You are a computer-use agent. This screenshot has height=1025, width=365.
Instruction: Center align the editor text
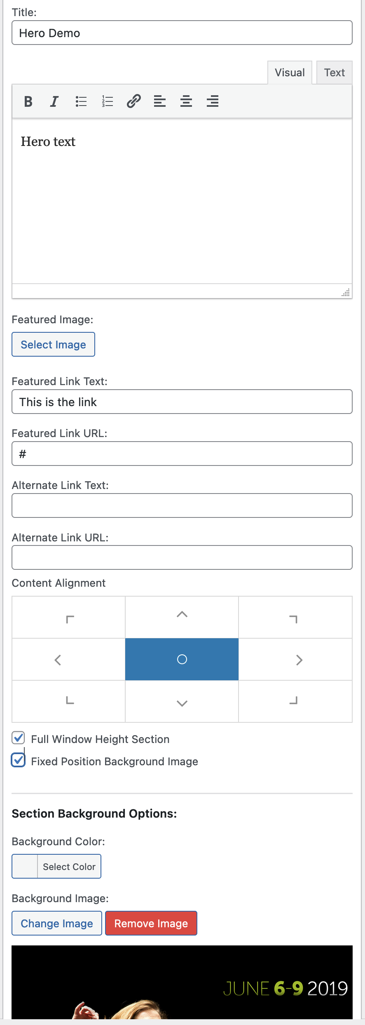(x=186, y=101)
